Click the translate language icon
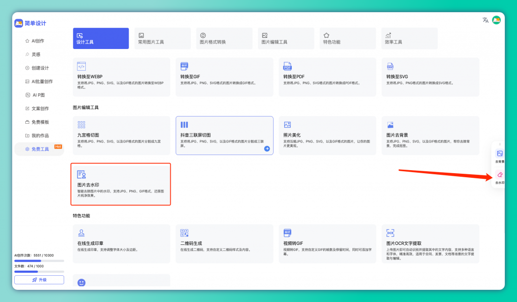The image size is (517, 302). [485, 20]
